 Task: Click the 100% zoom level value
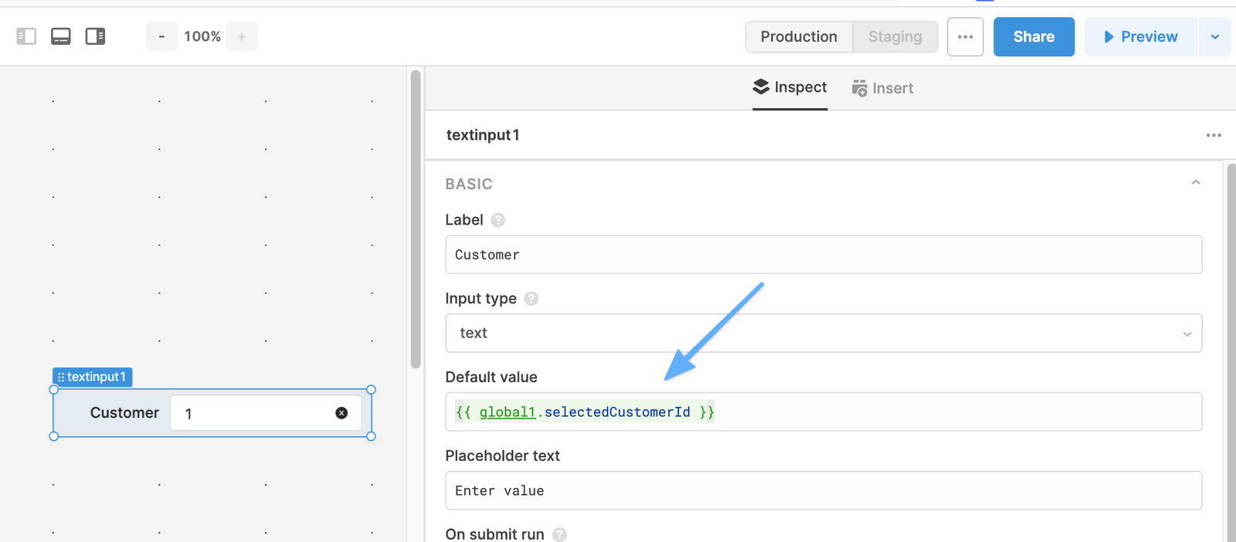202,36
